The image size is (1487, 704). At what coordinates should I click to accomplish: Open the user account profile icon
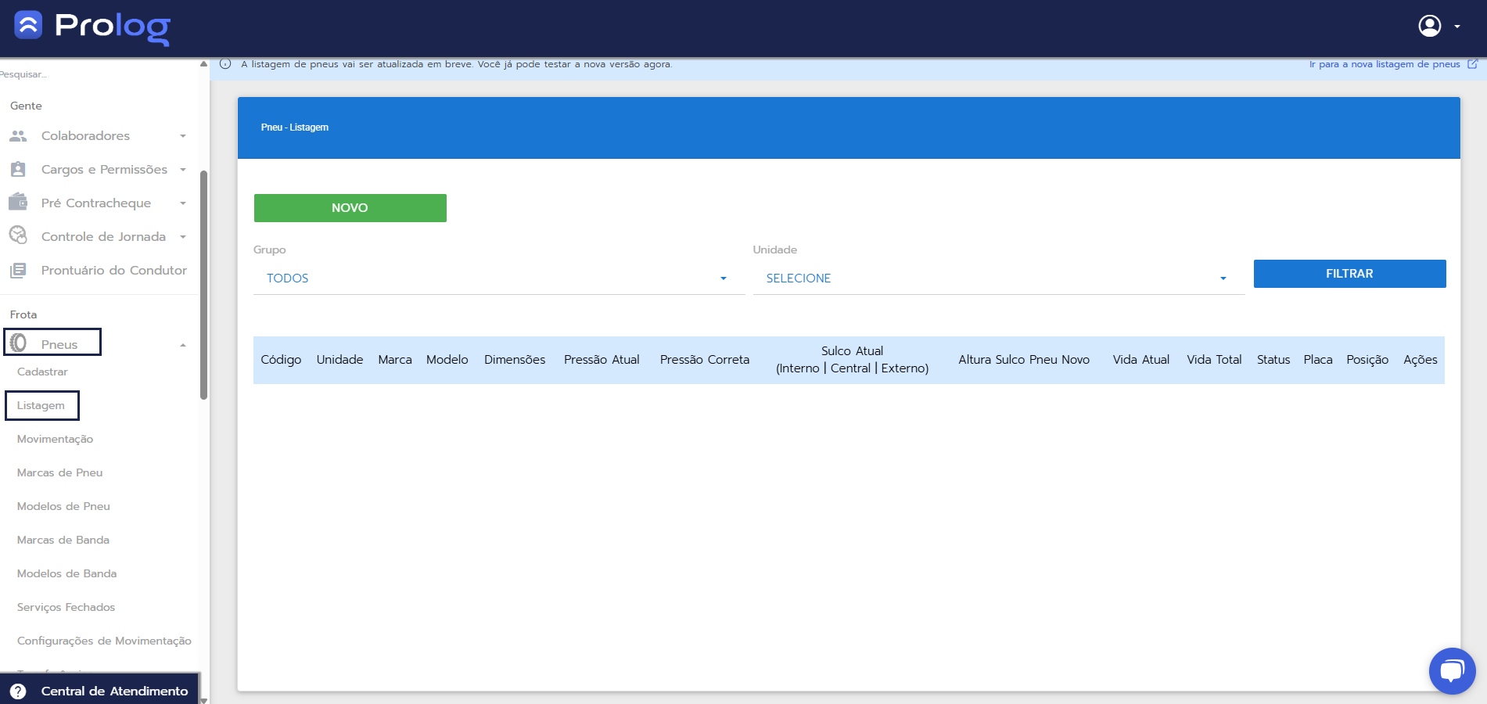[1429, 26]
